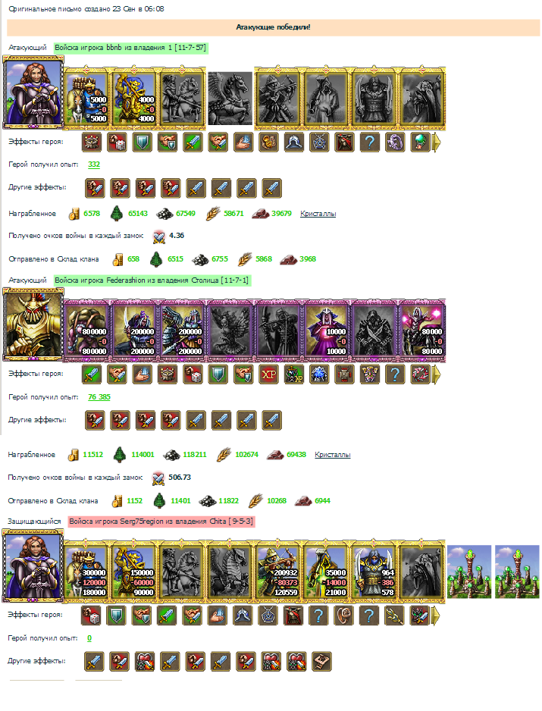Click the crossed swords war points icon beside 506.73
The height and width of the screenshot is (711, 542).
point(158,478)
